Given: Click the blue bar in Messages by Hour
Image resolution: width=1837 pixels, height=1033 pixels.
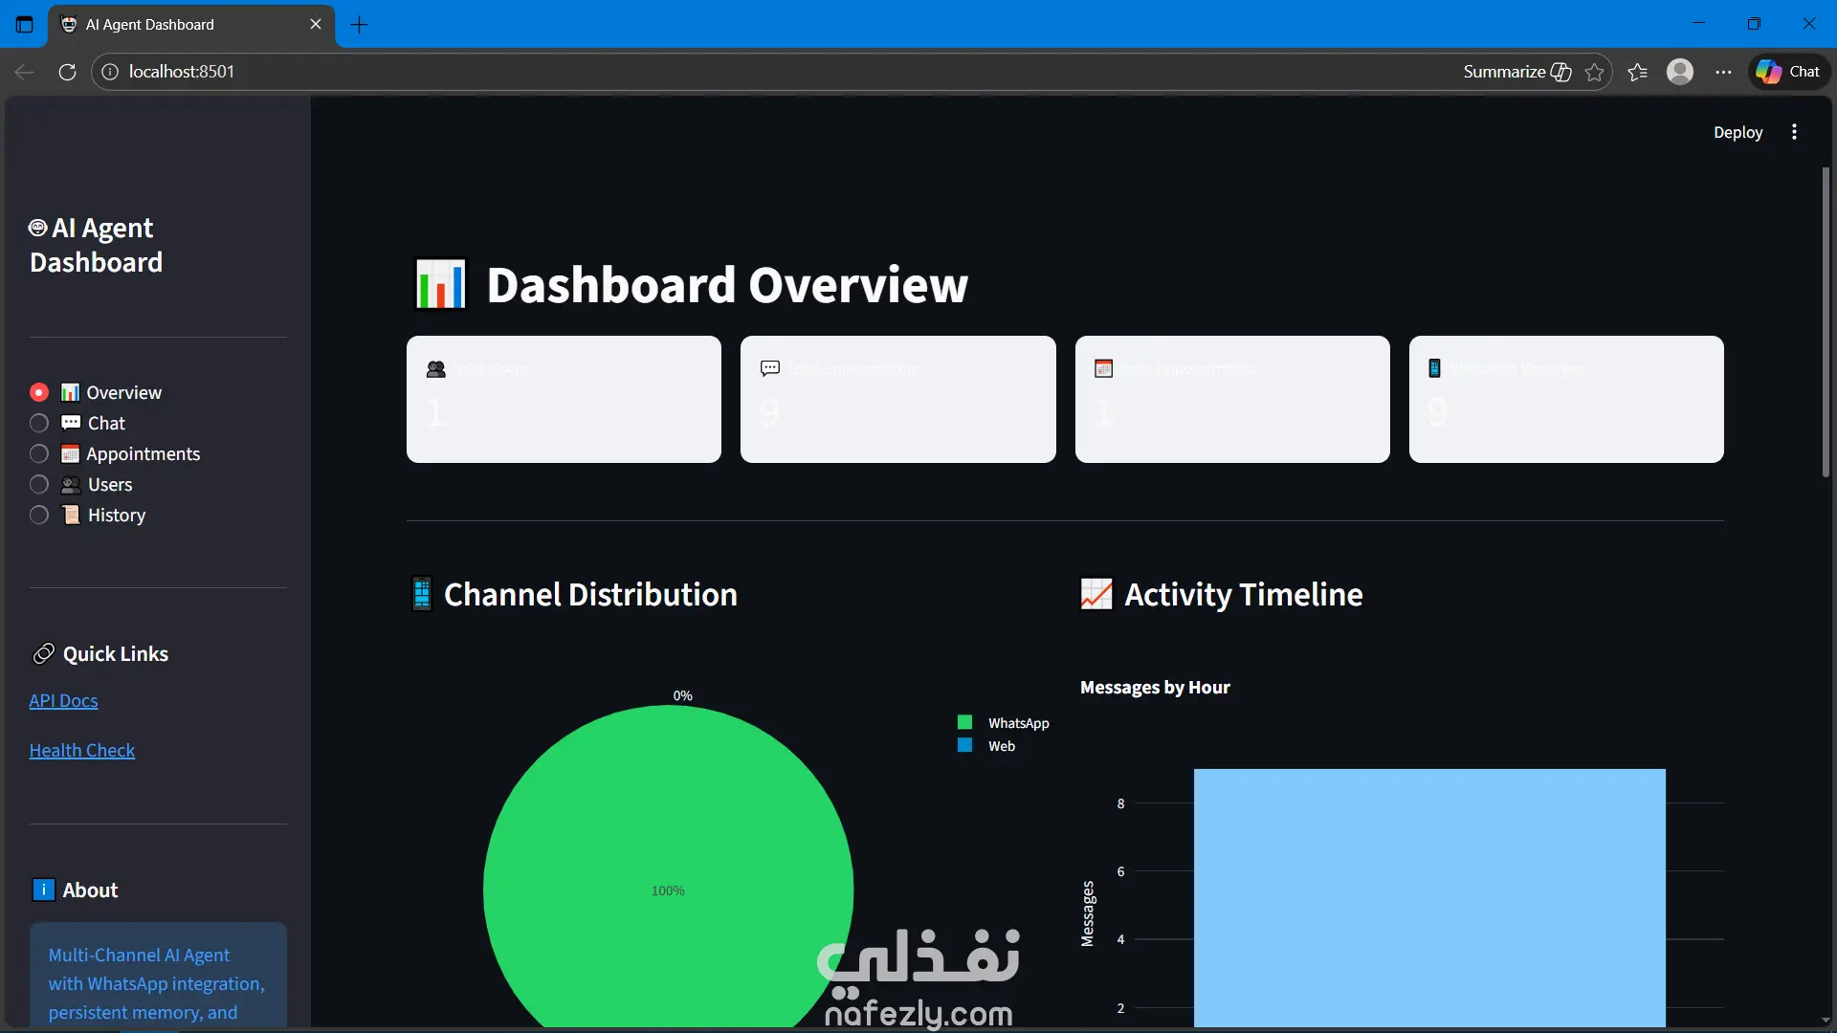Looking at the screenshot, I should coord(1429,898).
